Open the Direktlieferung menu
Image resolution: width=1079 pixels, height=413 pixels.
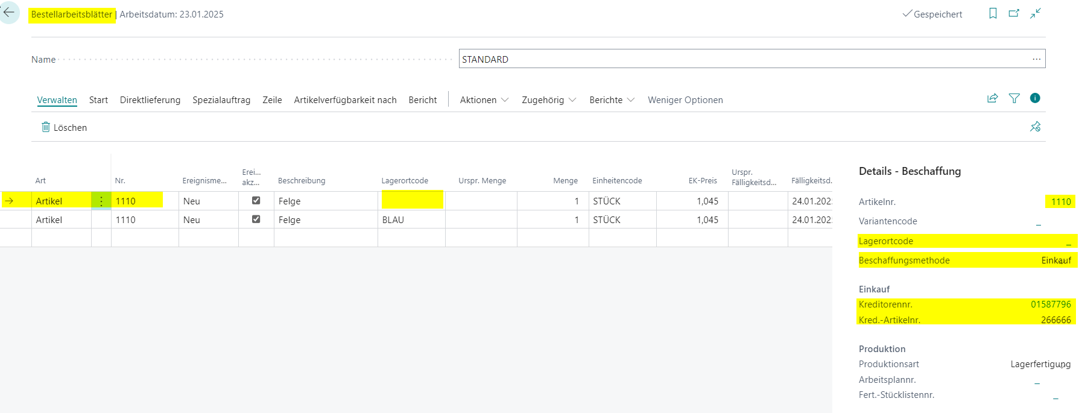click(x=150, y=100)
